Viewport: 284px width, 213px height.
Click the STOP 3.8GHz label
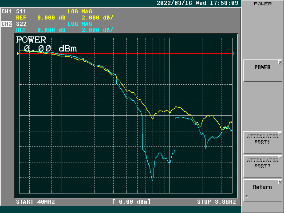tap(217, 202)
